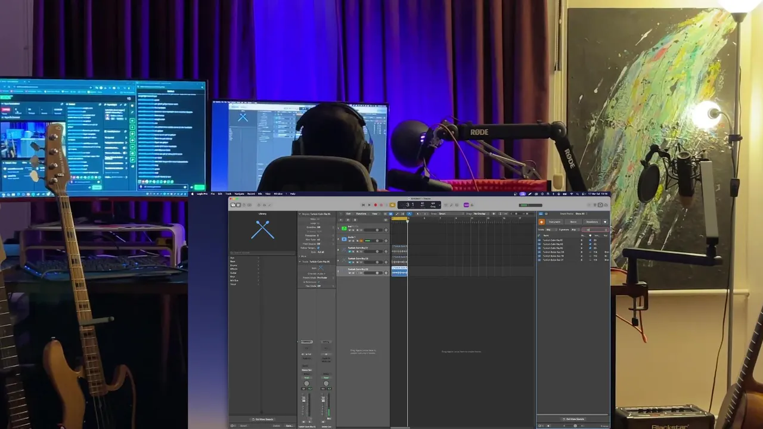This screenshot has height=429, width=763.
Task: Select Turkish Cutin Riq 03 loop in browser
Action: pyautogui.click(x=553, y=244)
